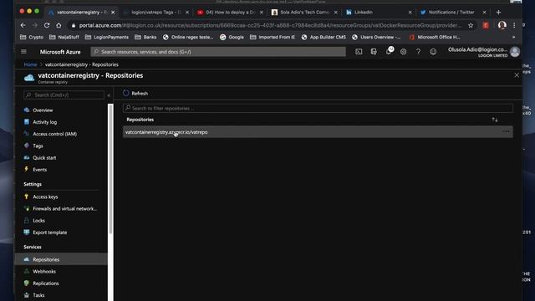535x301 pixels.
Task: Go back in the browser
Action: pos(23,25)
